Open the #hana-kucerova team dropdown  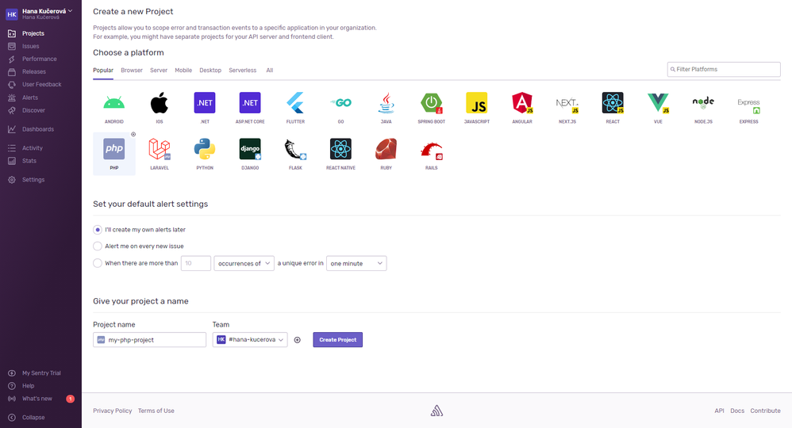click(250, 340)
